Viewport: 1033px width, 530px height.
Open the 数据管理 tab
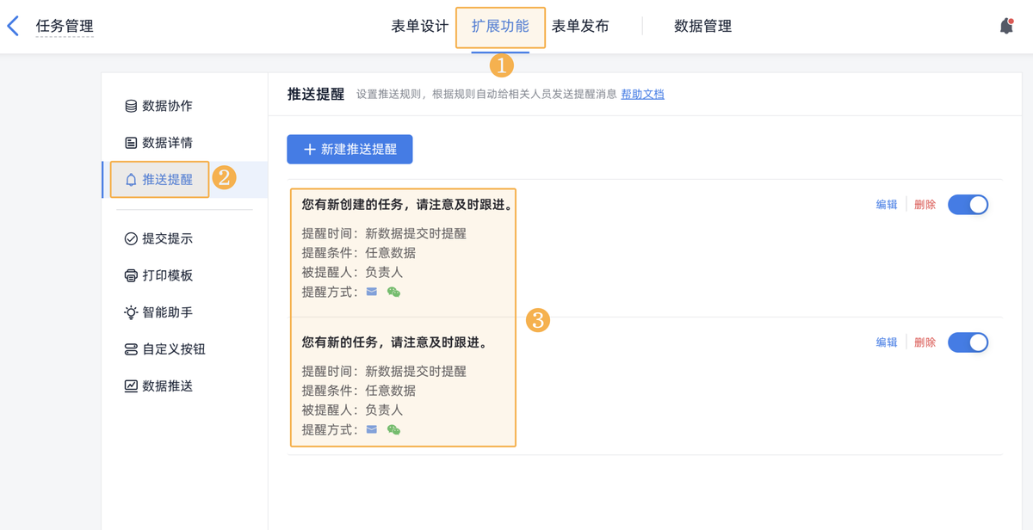[702, 26]
